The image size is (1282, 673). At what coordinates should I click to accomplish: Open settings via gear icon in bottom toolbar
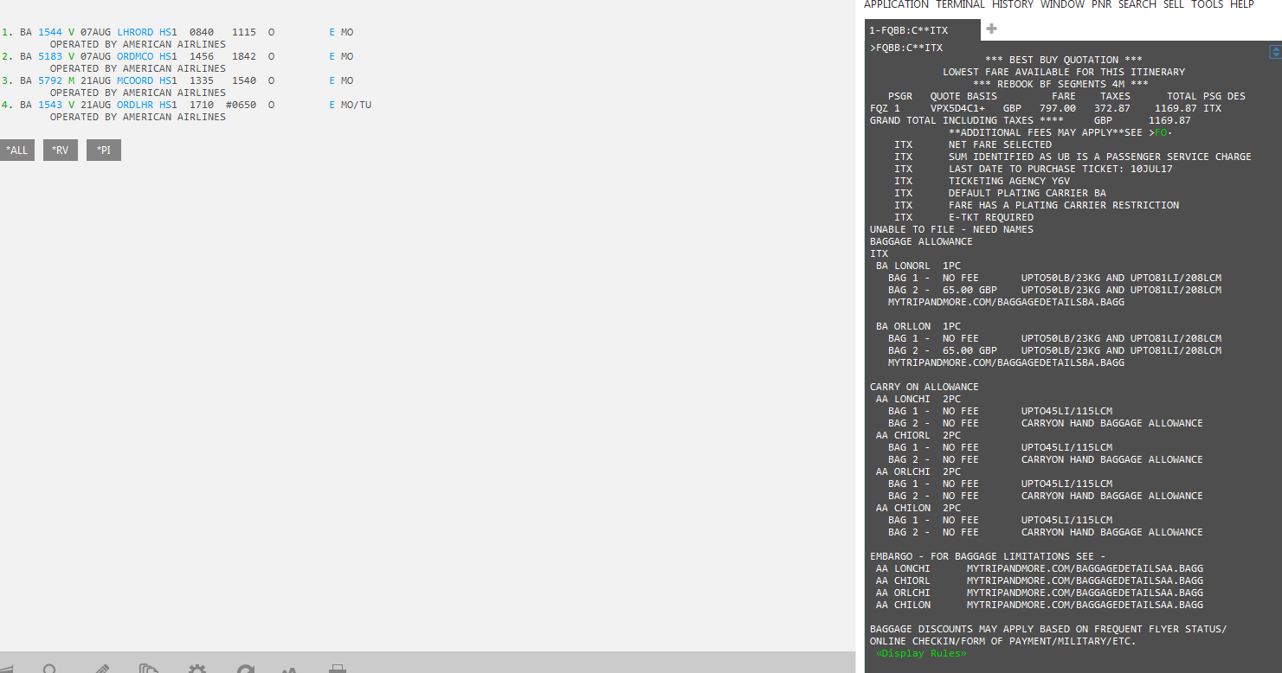(197, 669)
